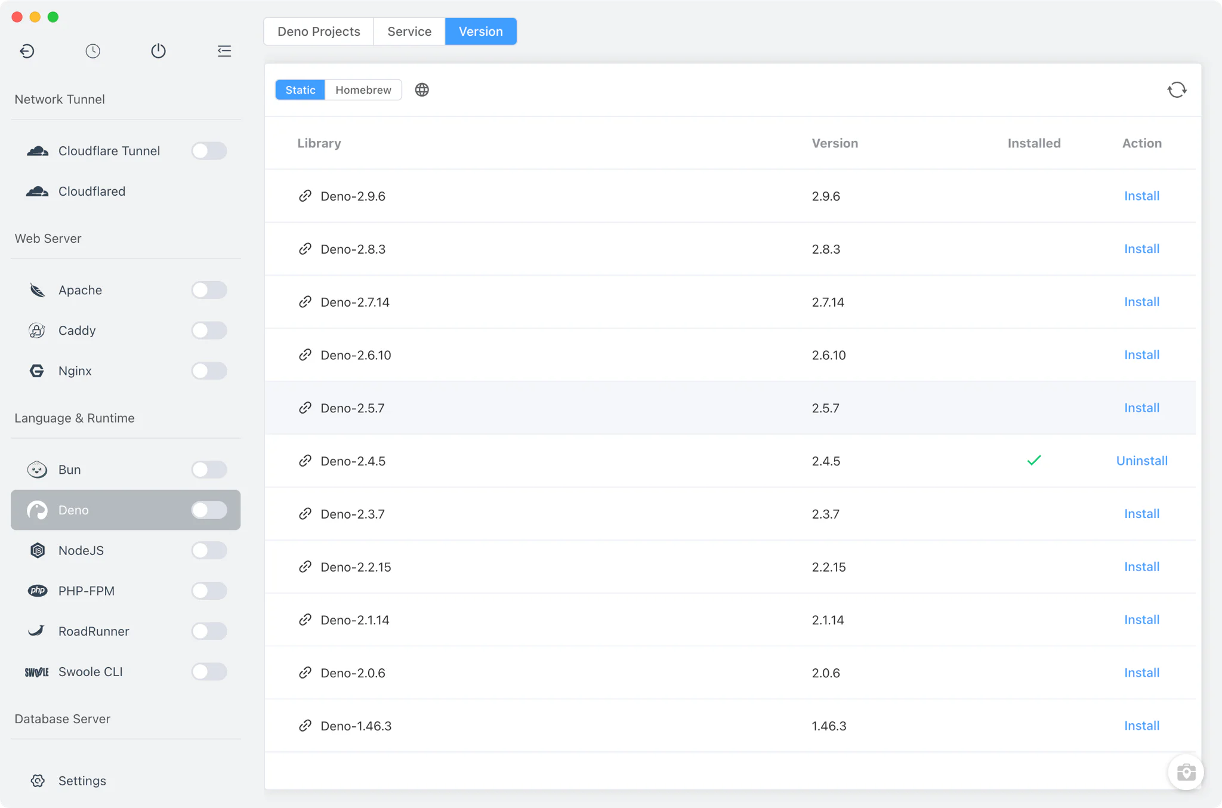Toggle the Swoole CLI switch
This screenshot has width=1222, height=808.
click(x=209, y=672)
